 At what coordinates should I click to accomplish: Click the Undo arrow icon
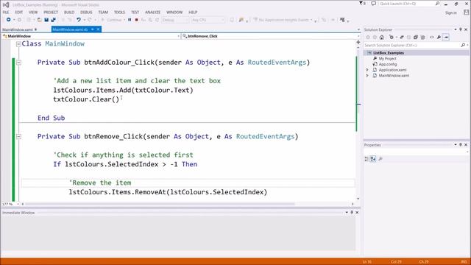tap(79, 20)
